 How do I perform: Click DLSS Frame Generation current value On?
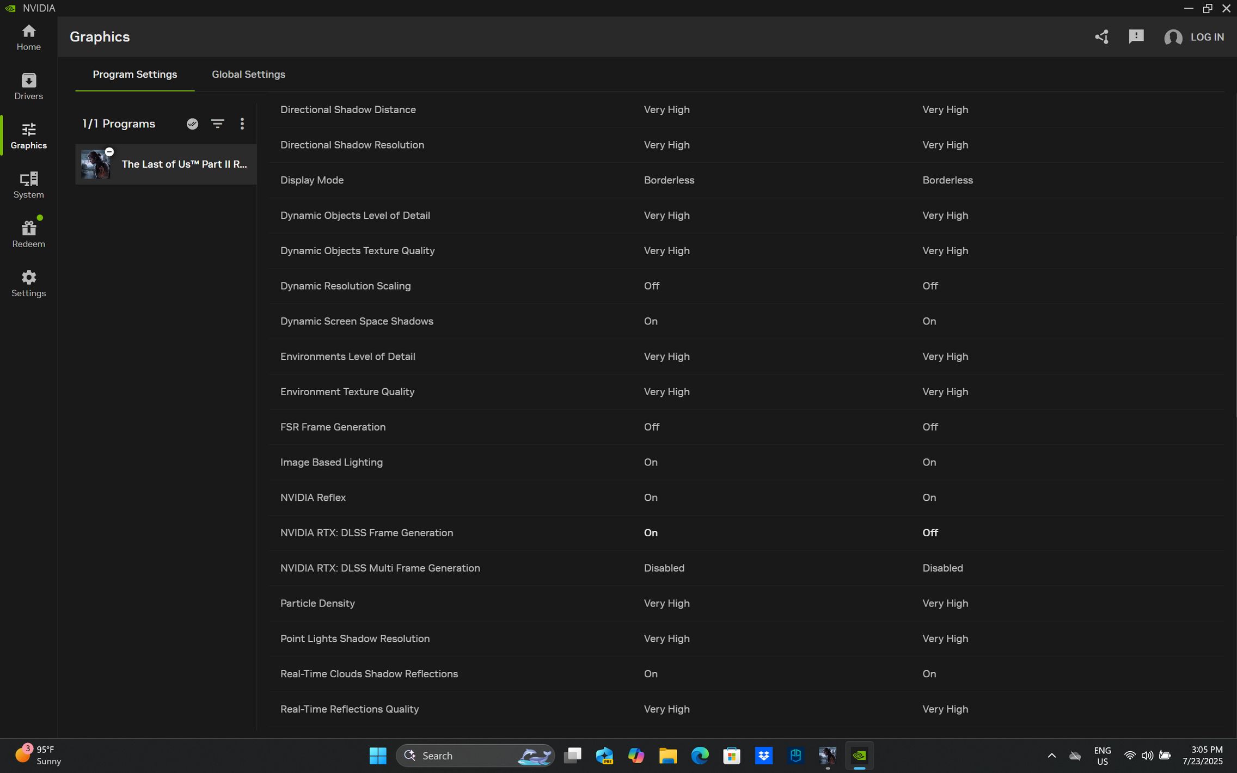[x=651, y=533]
